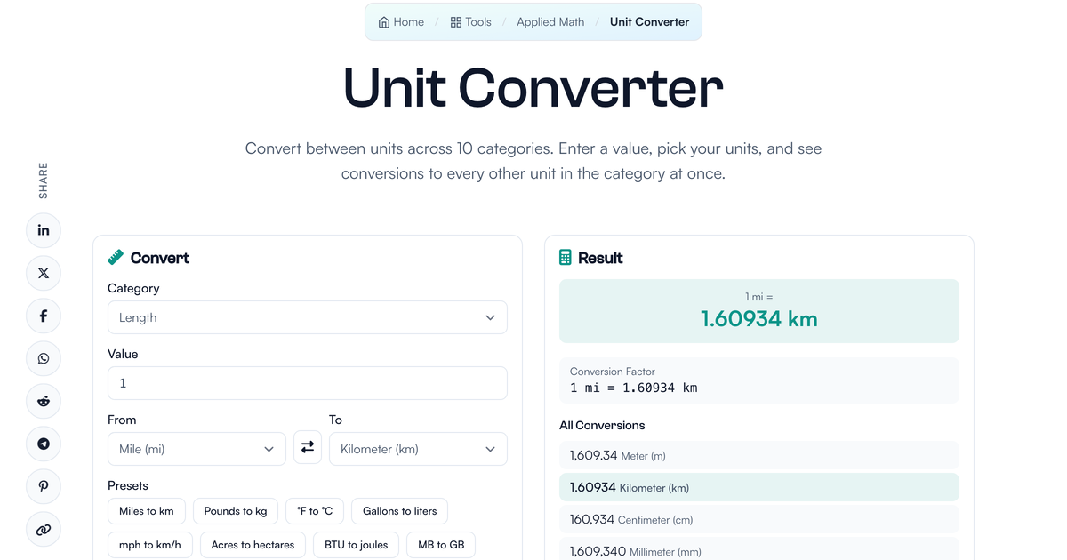Click the Tools grid icon in breadcrumb
This screenshot has height=560, width=1067.
click(456, 22)
